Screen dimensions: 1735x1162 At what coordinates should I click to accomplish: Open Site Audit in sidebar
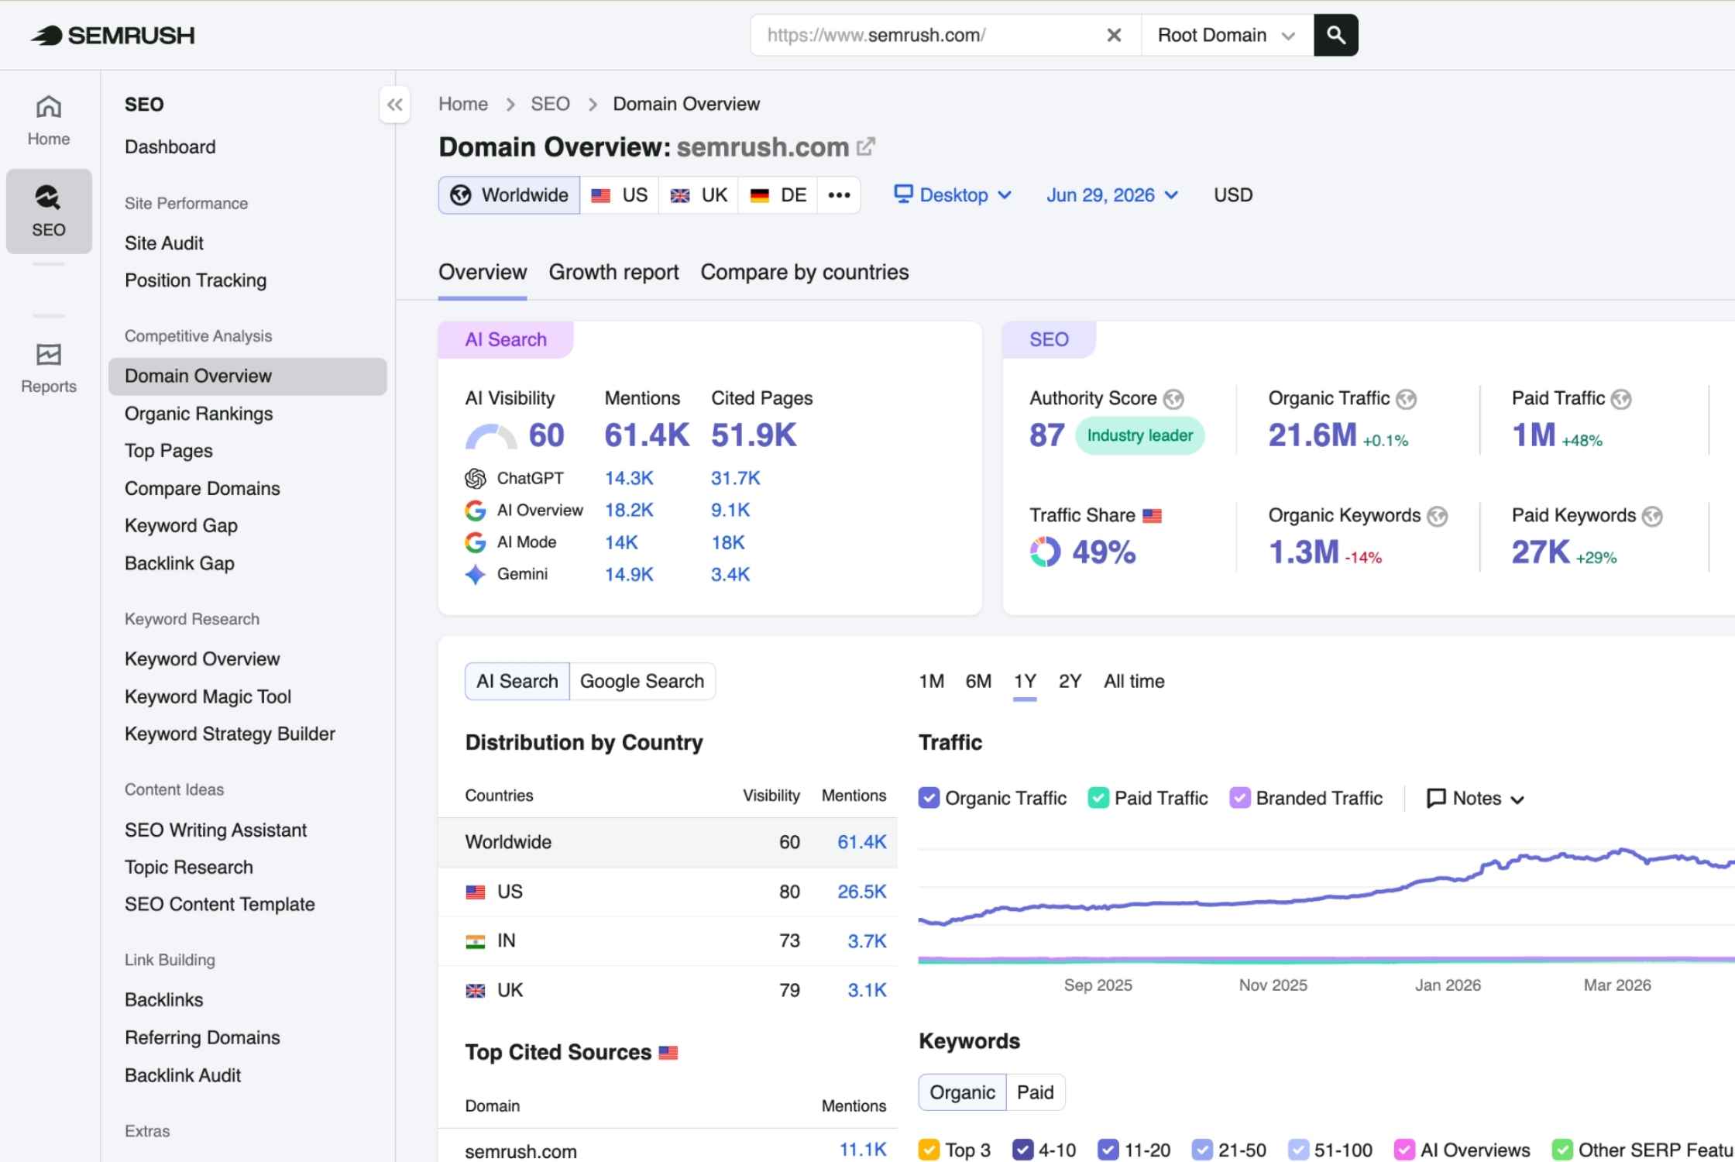click(164, 243)
